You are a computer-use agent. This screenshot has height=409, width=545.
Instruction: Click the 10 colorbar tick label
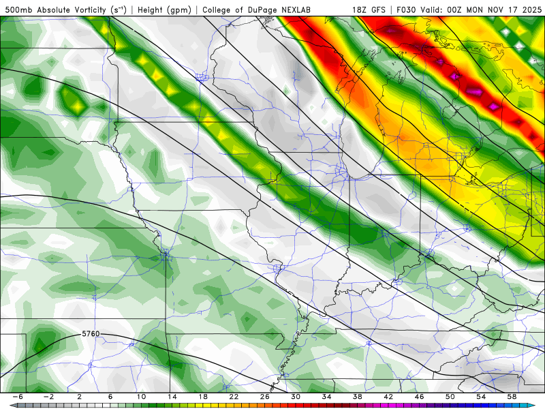tap(141, 397)
